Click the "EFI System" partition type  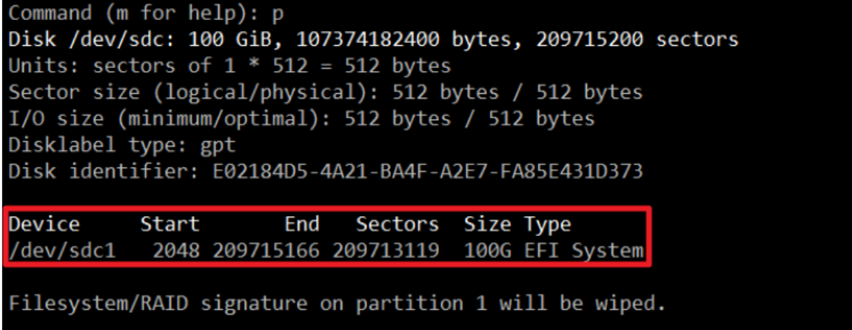click(x=584, y=251)
